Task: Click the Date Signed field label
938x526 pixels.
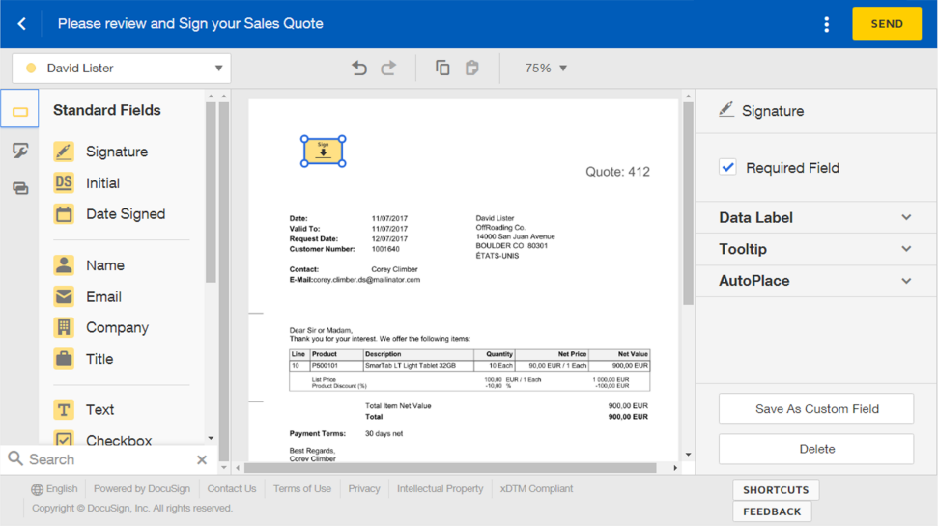Action: coord(126,214)
